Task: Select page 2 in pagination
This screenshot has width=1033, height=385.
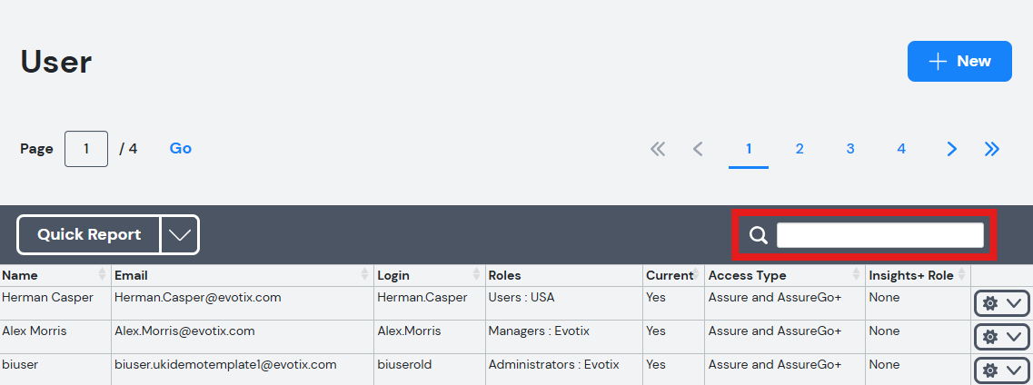Action: tap(800, 150)
